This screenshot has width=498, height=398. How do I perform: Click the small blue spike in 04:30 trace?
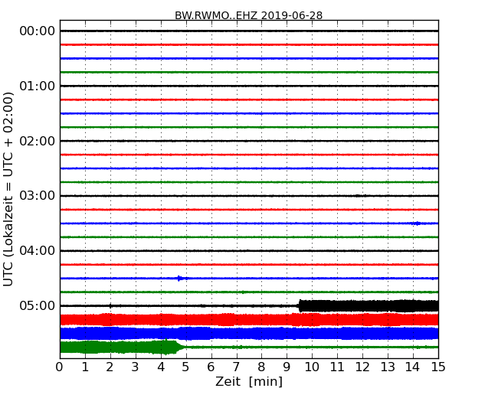(179, 279)
